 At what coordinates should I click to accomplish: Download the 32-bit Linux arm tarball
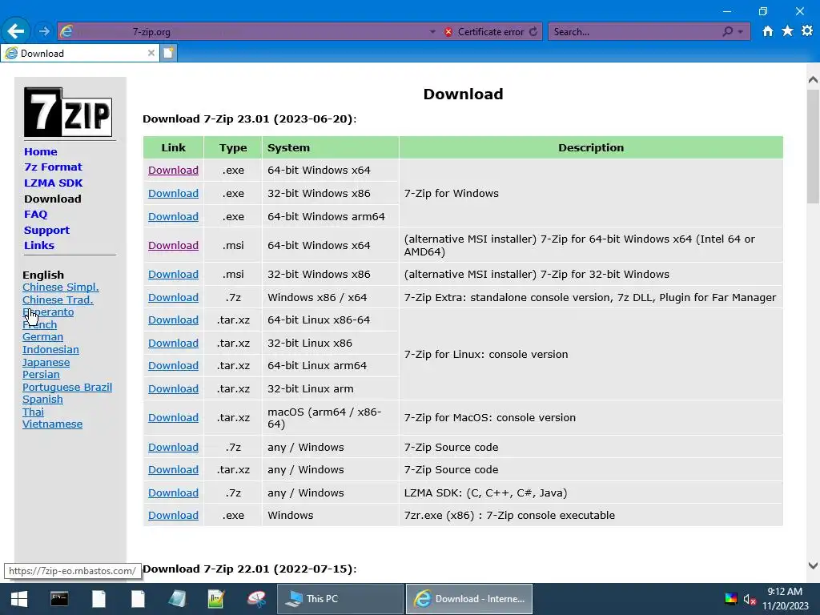(173, 388)
